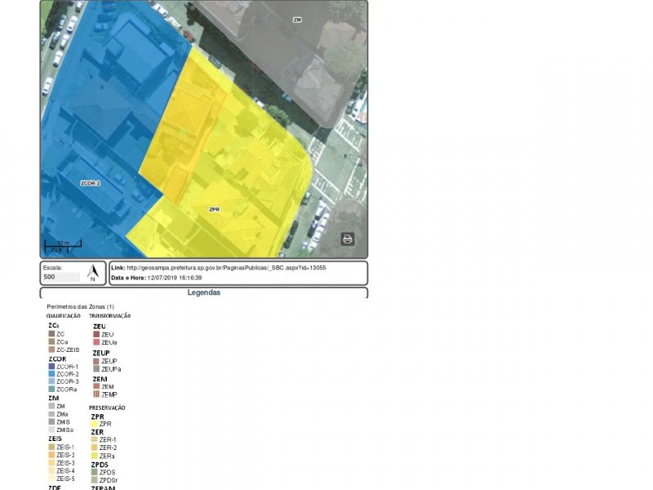Click the ZPR label in yellow zone
This screenshot has width=653, height=490.
tap(215, 210)
